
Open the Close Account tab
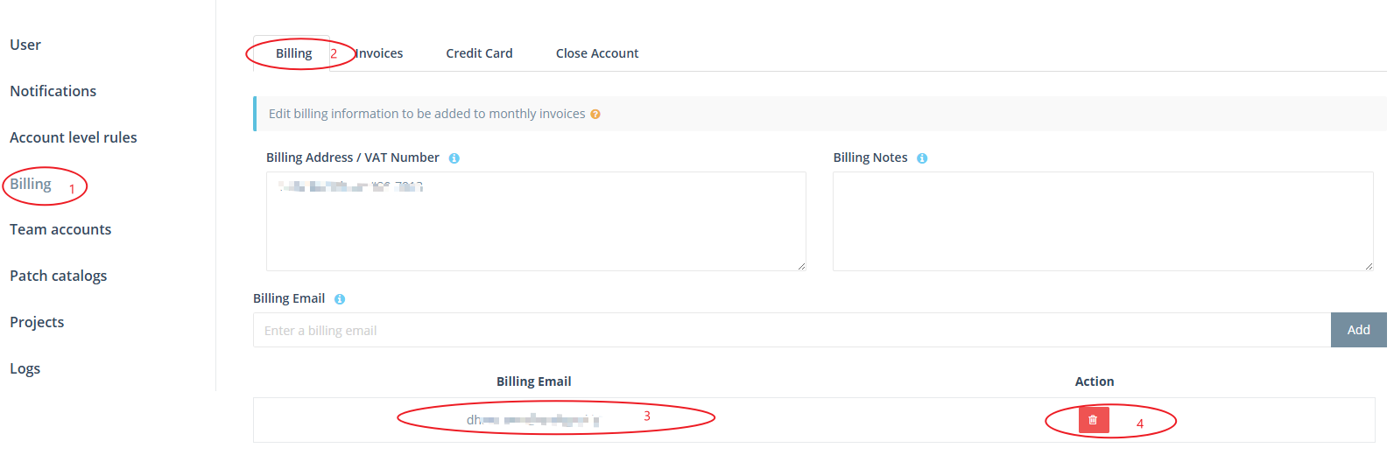point(597,53)
